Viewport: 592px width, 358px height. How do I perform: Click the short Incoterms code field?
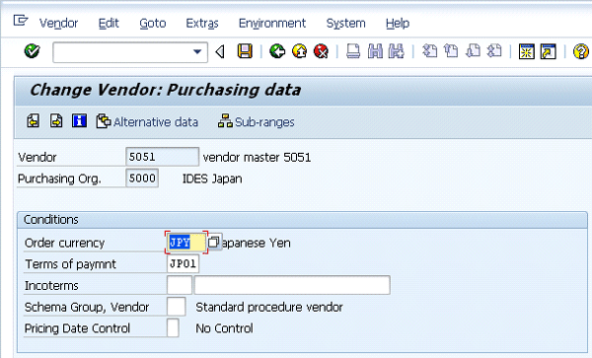coord(180,285)
